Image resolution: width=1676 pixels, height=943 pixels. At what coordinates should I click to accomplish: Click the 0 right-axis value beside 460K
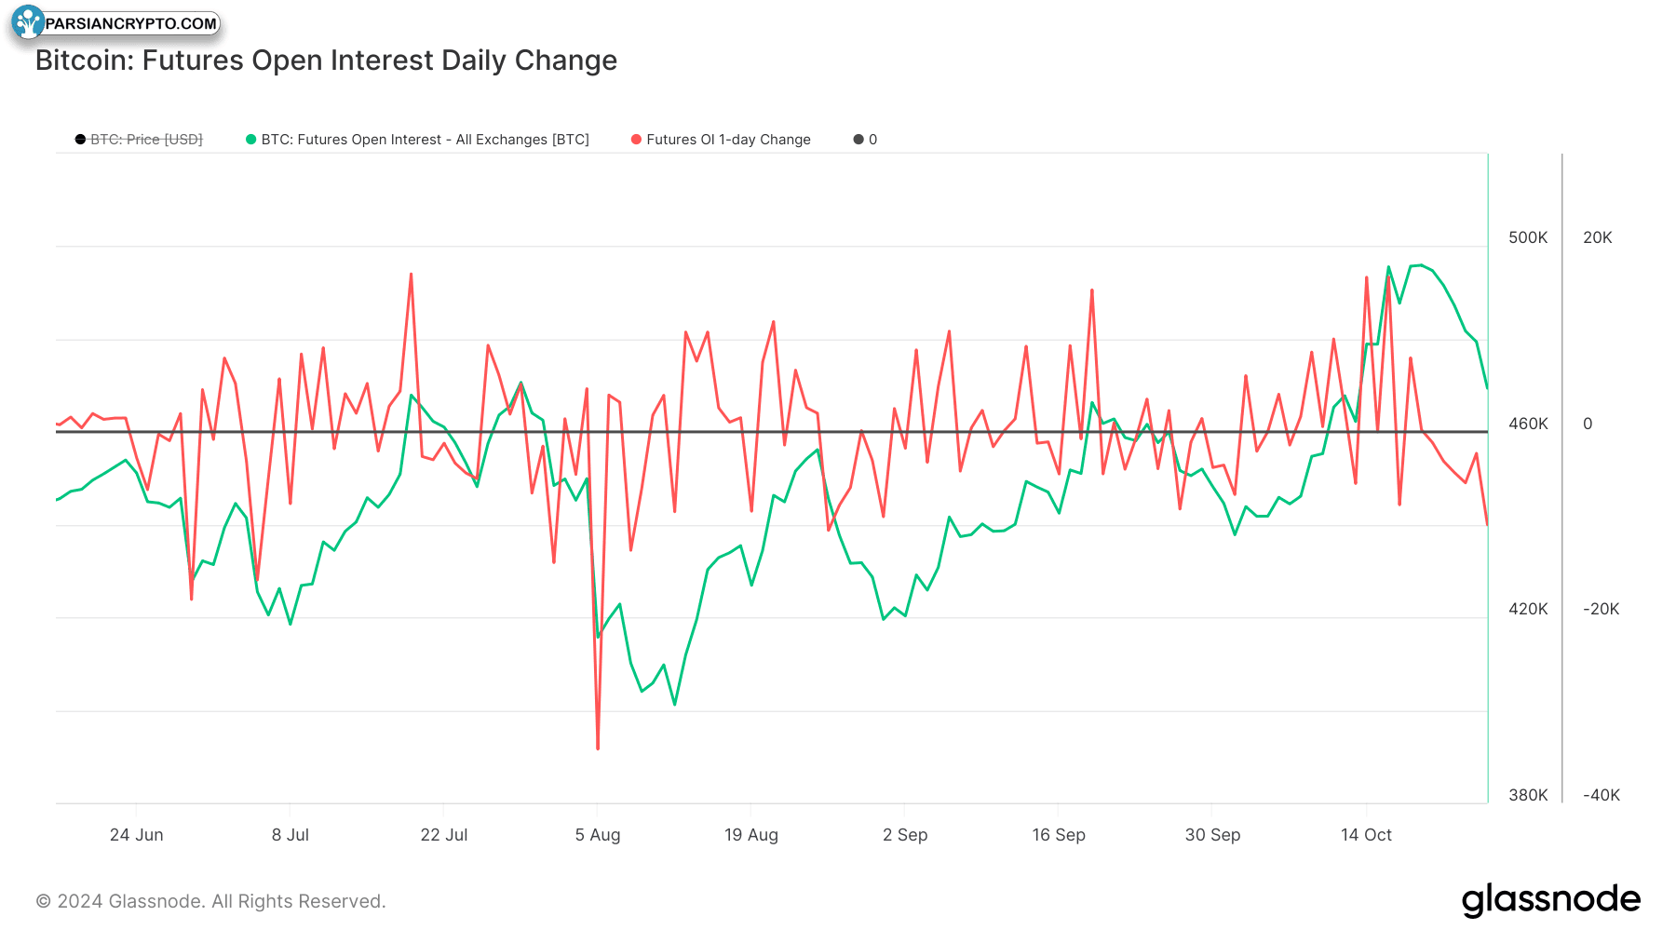(1588, 424)
